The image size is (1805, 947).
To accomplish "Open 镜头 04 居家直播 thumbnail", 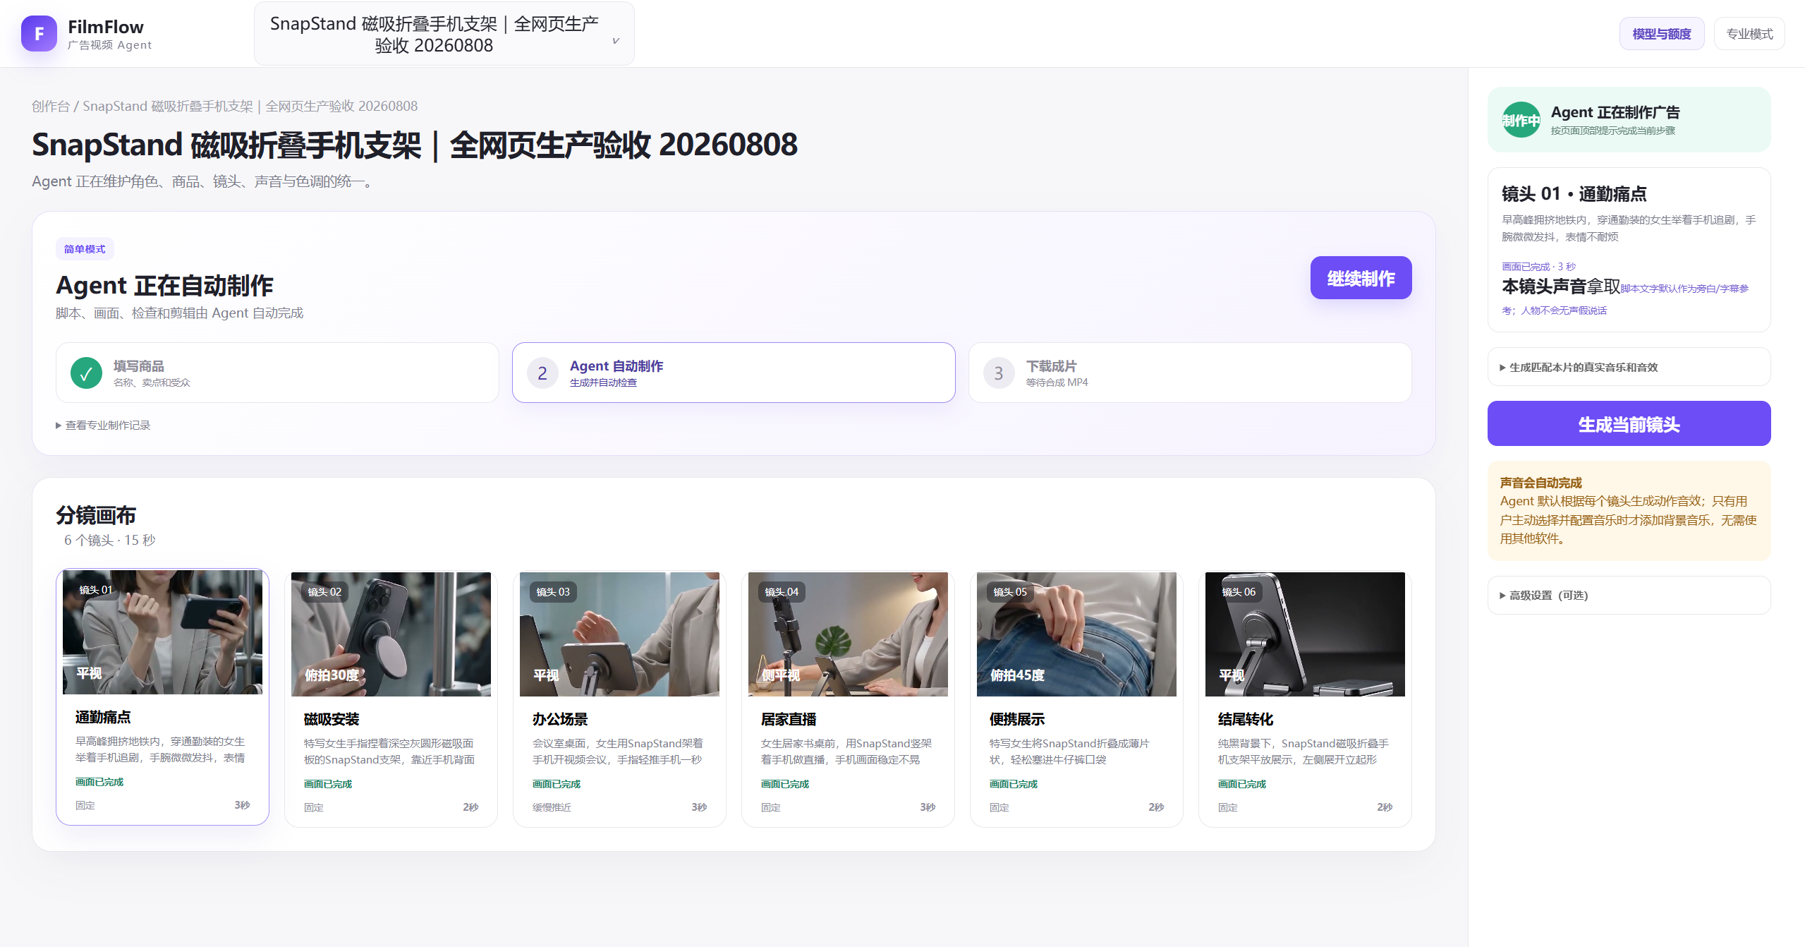I will coord(848,634).
